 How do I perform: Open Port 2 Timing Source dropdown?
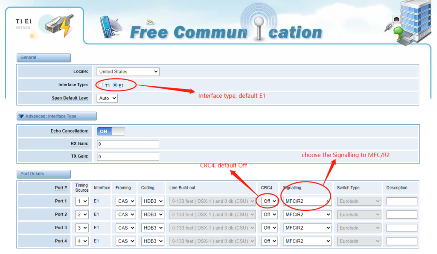click(x=83, y=214)
